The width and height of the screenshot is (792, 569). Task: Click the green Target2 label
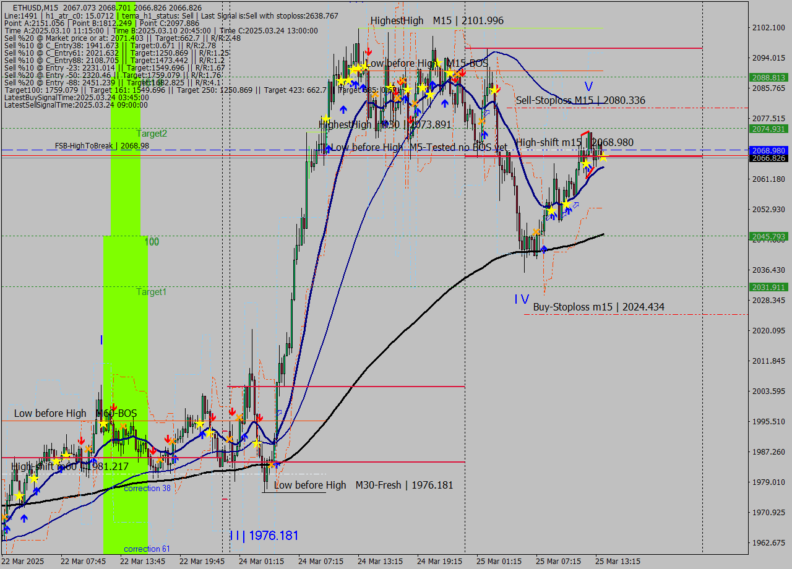tap(152, 133)
